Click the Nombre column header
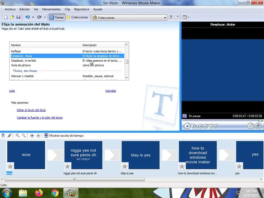Screen dimensions: 264x198 point(45,45)
